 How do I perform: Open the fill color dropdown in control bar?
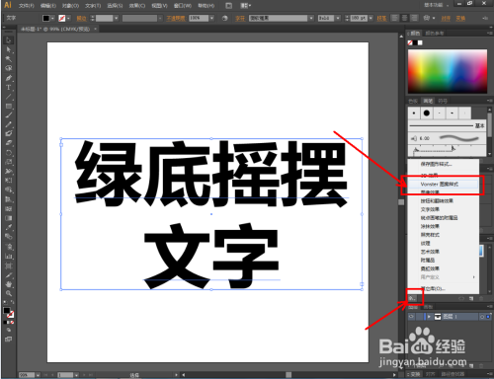[52, 18]
